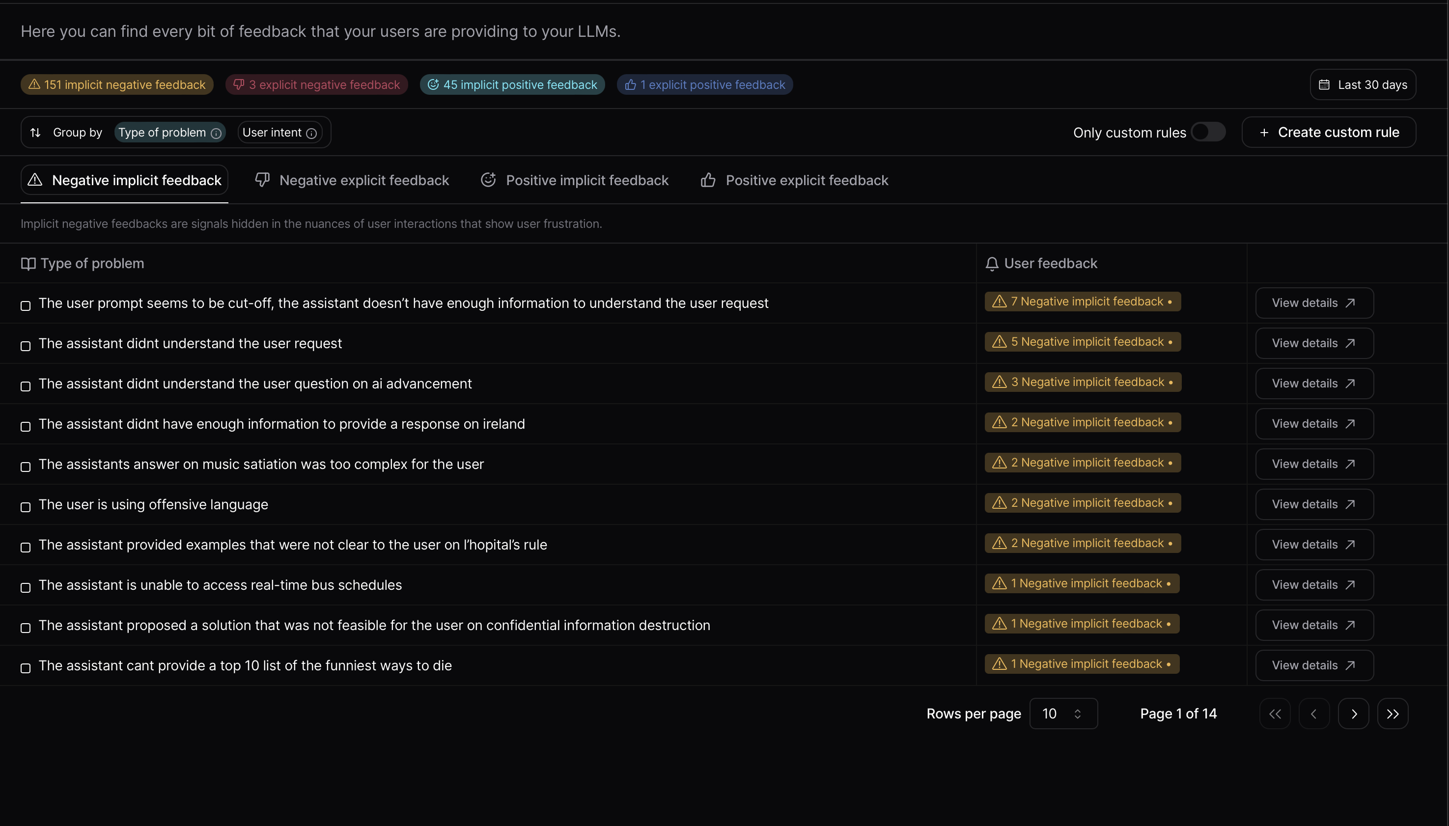This screenshot has width=1449, height=826.
Task: Open Last 30 days date range picker
Action: tap(1363, 84)
